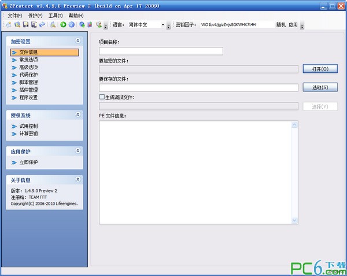Image resolution: width=347 pixels, height=276 pixels.
Task: Click the globe with plus icon
Action: (82, 24)
